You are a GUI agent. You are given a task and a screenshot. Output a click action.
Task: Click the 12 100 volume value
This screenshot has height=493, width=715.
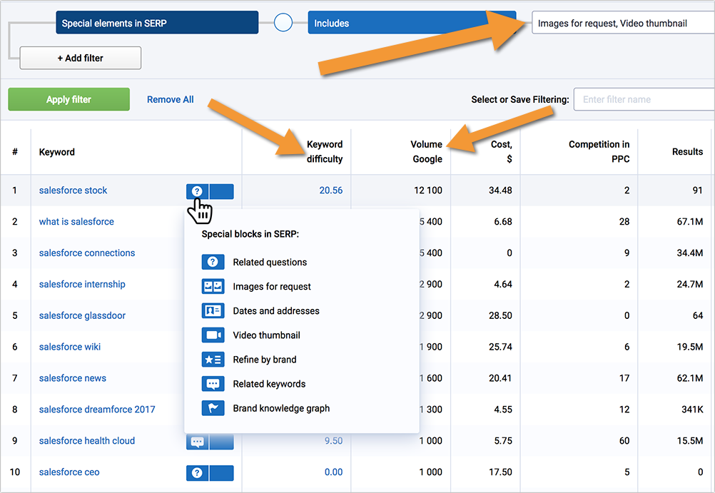point(427,190)
